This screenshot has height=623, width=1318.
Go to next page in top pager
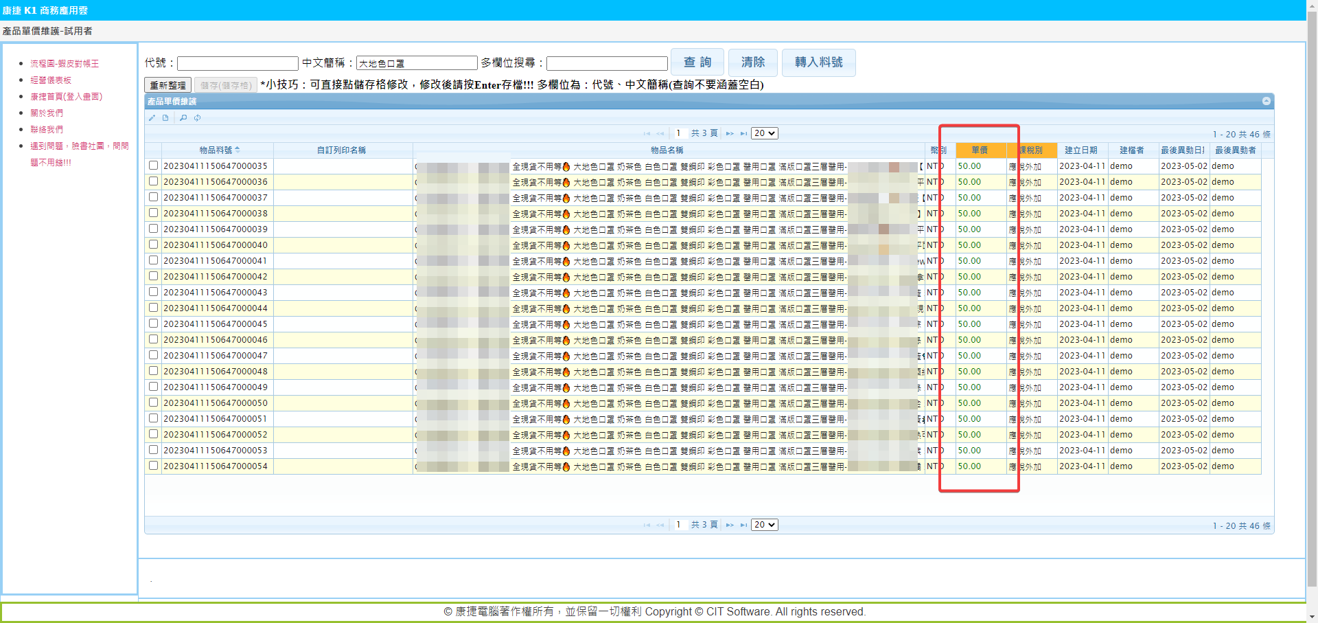coord(730,134)
